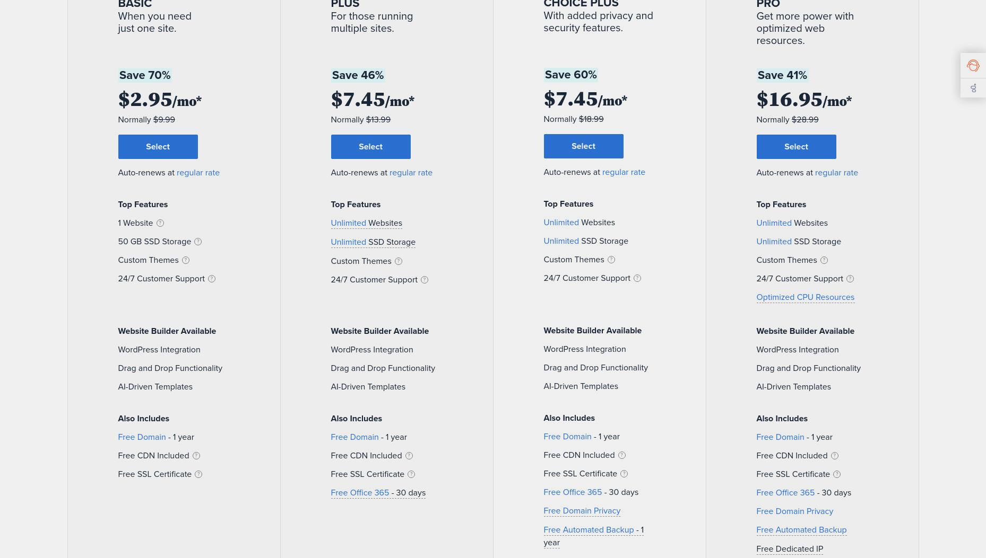This screenshot has height=558, width=986.
Task: Open Free Domain link in Plus plan
Action: (x=354, y=437)
